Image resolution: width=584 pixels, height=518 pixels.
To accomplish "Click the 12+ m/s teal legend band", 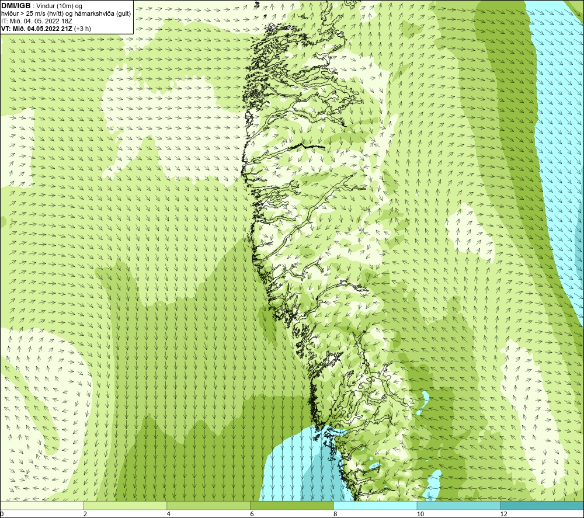I will 542,505.
